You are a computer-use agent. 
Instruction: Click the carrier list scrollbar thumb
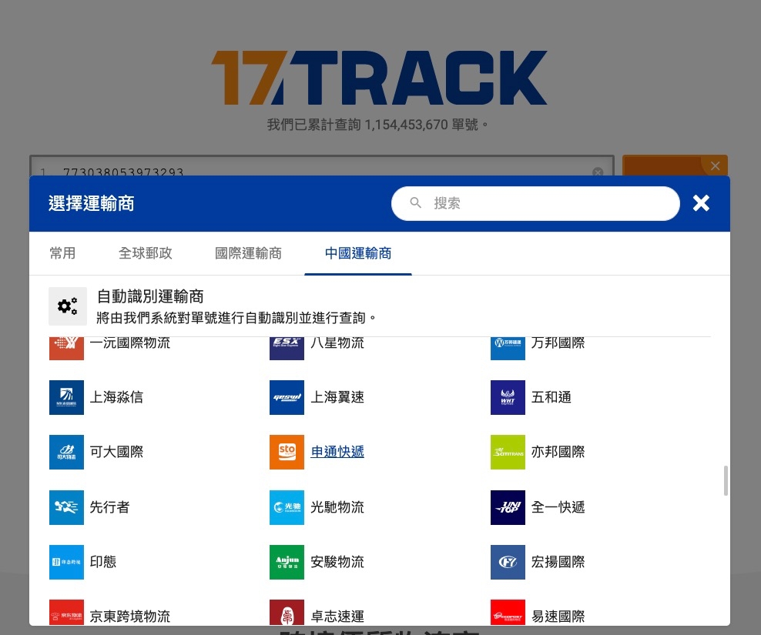coord(726,481)
